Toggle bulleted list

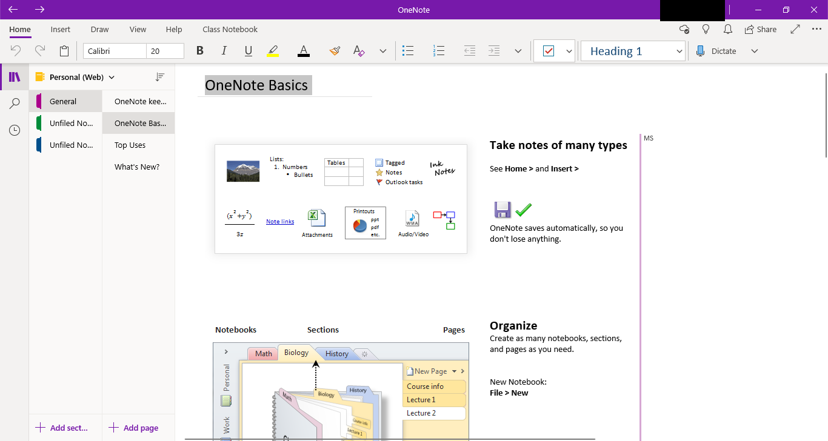[x=408, y=51]
